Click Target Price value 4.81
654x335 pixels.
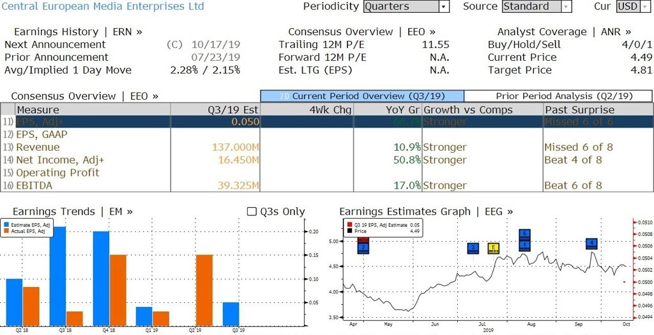point(641,70)
